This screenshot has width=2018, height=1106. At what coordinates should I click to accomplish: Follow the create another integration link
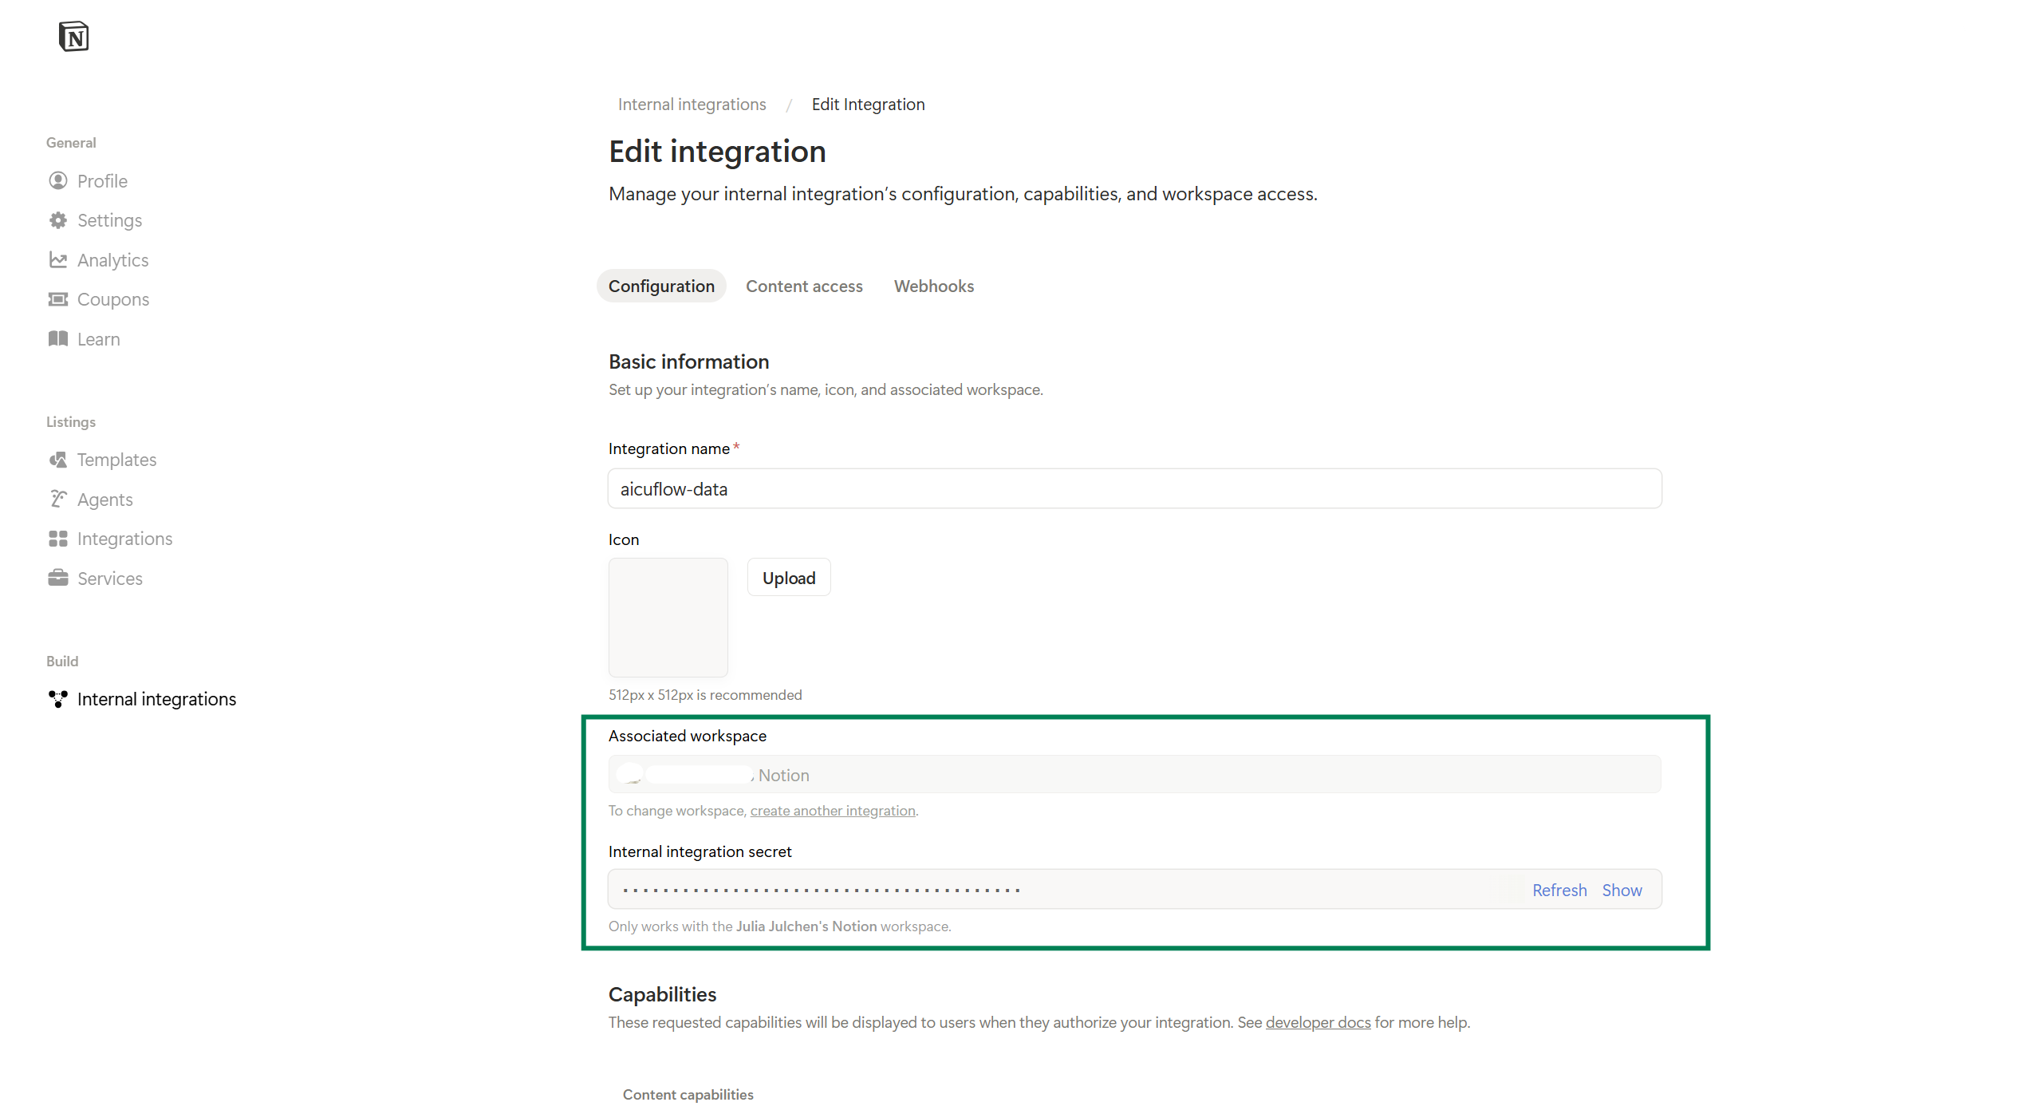point(832,811)
